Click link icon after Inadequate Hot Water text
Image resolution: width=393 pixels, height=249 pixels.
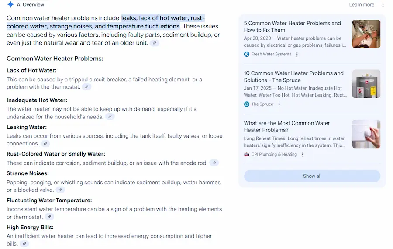coord(110,117)
